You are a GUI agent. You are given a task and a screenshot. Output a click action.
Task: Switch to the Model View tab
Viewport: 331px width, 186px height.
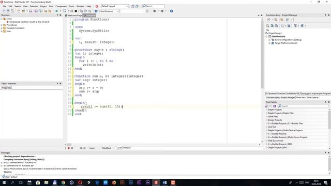[300, 98]
